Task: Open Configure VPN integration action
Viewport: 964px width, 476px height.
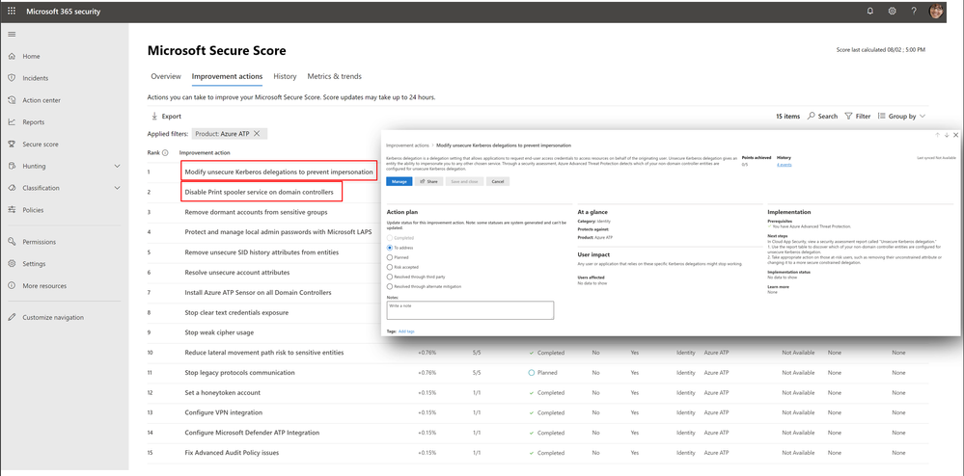Action: click(x=224, y=412)
